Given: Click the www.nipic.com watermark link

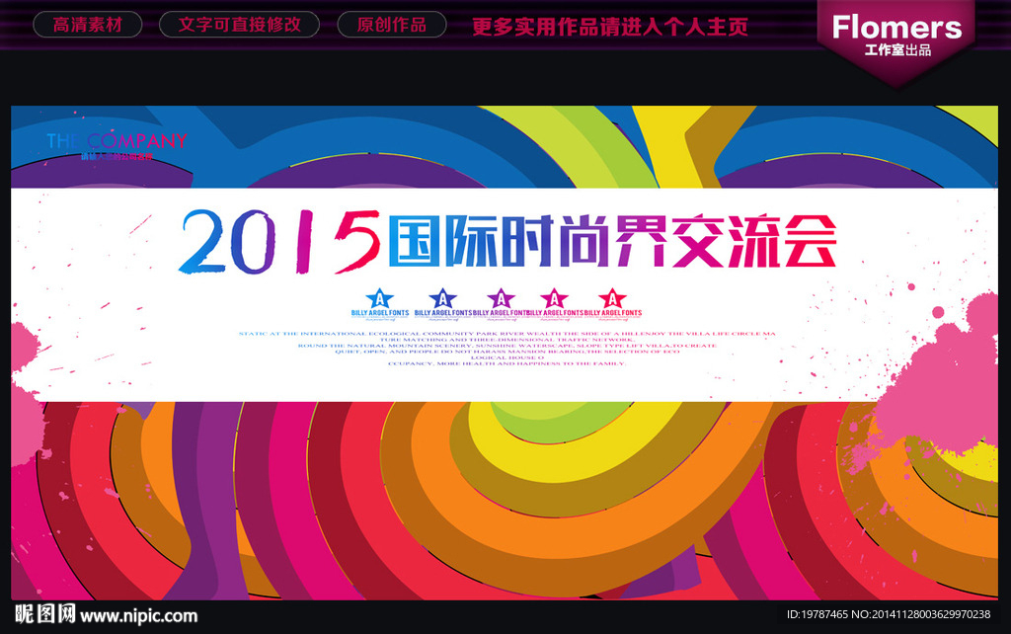Looking at the screenshot, I should (x=139, y=616).
